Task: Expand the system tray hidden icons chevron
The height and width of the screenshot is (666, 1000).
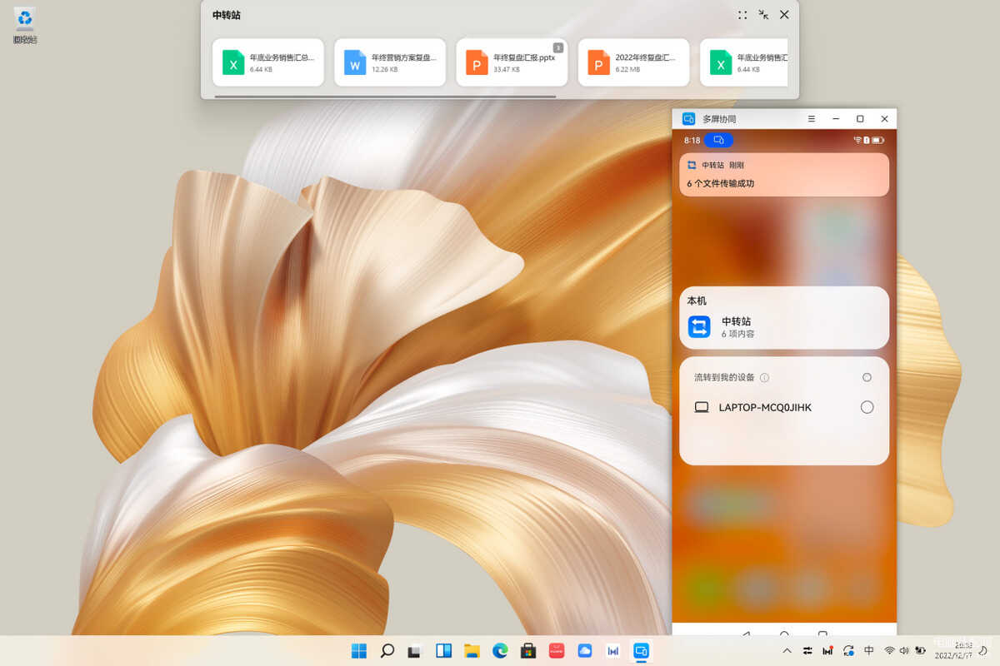Action: tap(787, 650)
